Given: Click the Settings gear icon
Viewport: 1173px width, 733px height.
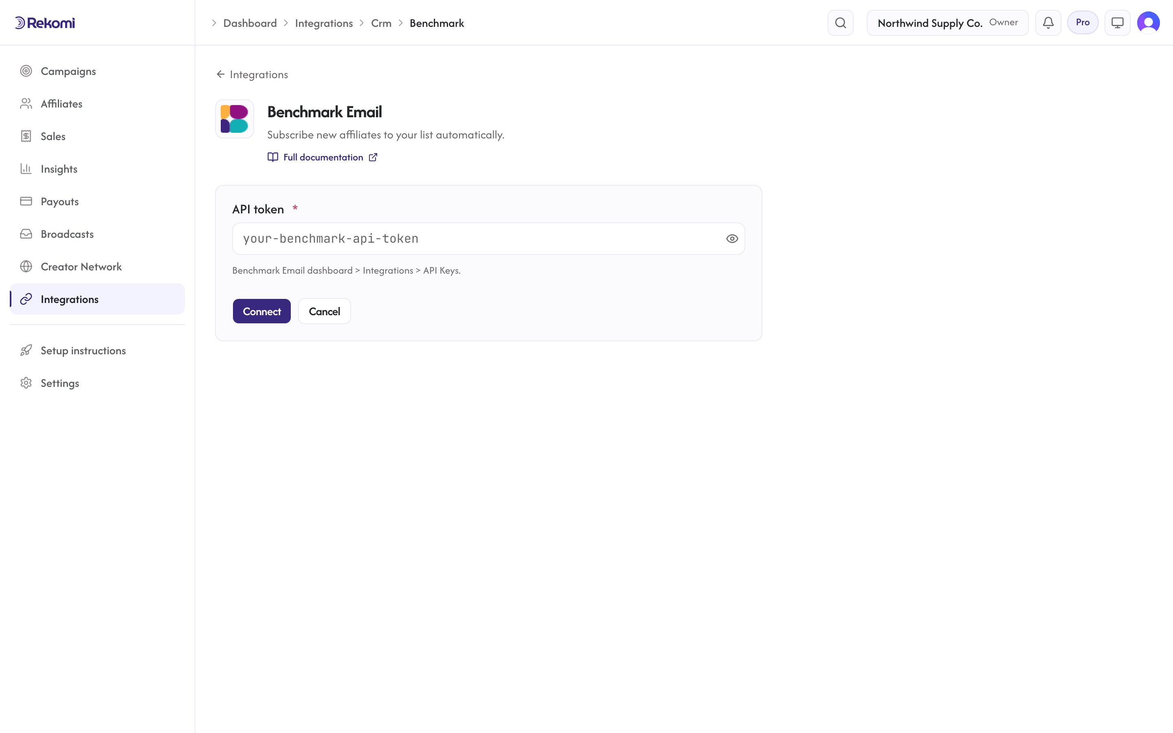Looking at the screenshot, I should [x=26, y=383].
